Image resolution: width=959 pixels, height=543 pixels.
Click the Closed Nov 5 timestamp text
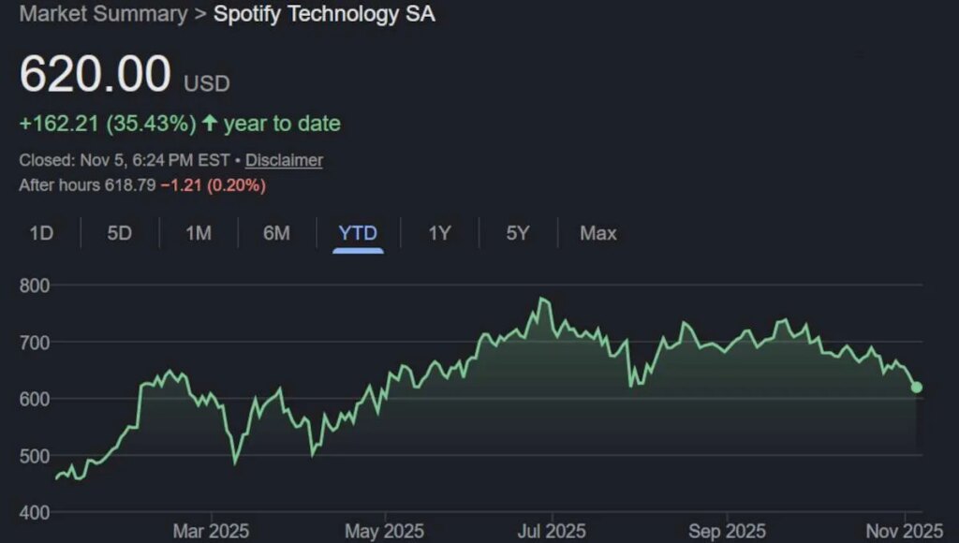122,160
